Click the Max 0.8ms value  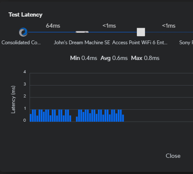tap(145, 58)
